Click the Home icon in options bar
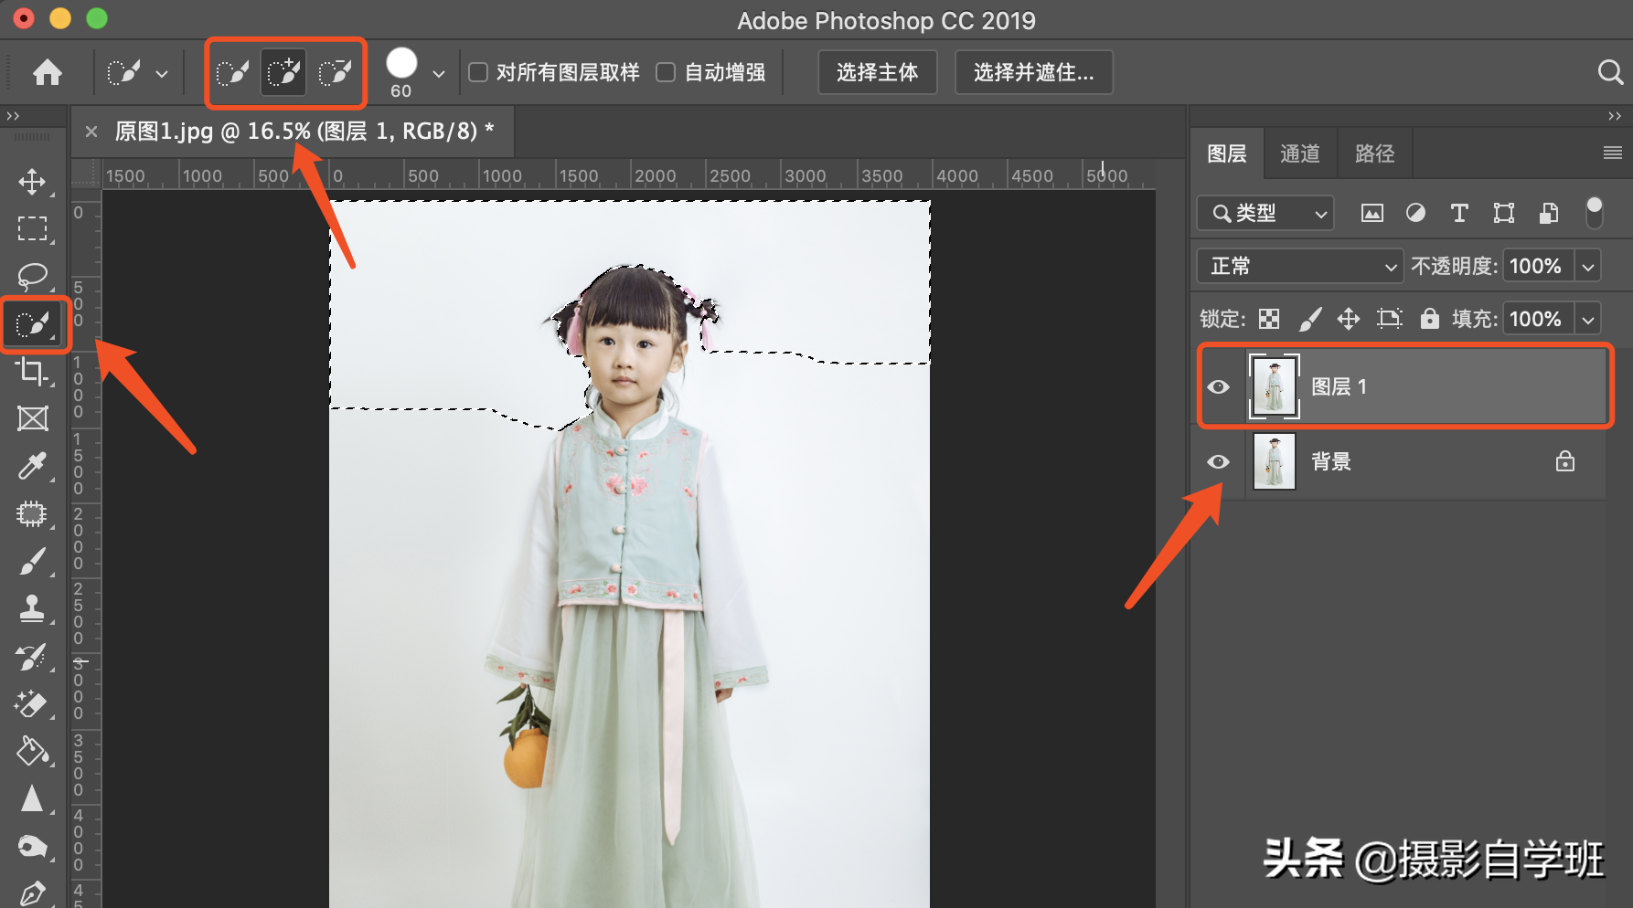Screen dimensions: 1633x908 [x=48, y=72]
